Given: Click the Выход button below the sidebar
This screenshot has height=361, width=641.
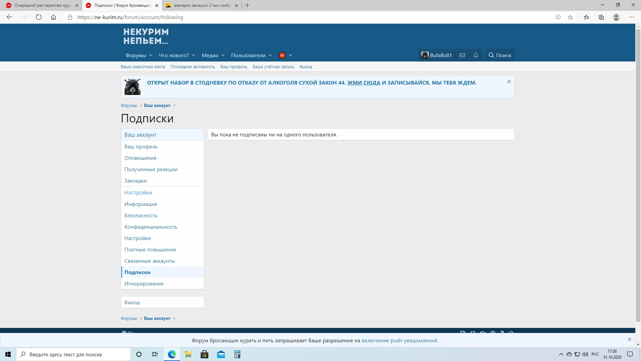Looking at the screenshot, I should (132, 302).
